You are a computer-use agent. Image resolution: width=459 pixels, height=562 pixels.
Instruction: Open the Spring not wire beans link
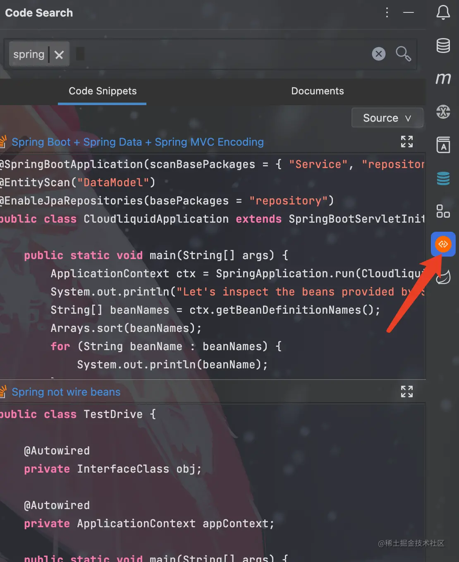pyautogui.click(x=66, y=392)
